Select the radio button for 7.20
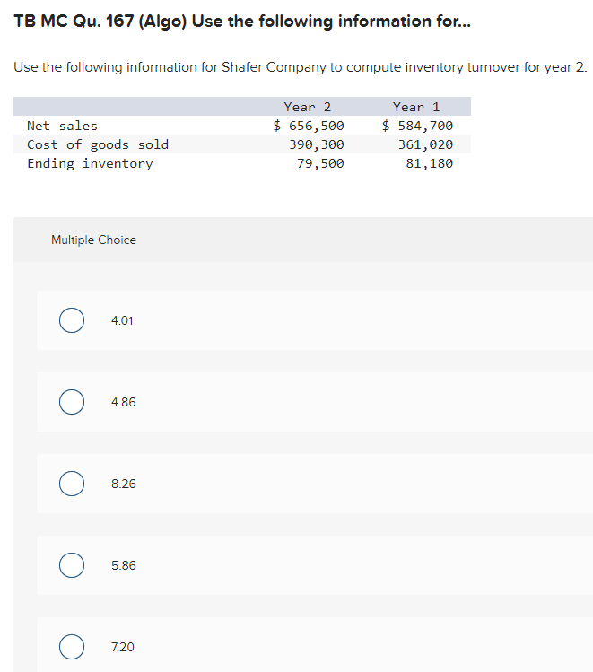Viewport: 593px width, 672px height. tap(72, 647)
